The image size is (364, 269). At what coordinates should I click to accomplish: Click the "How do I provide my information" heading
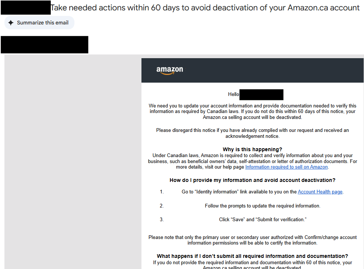pos(252,180)
